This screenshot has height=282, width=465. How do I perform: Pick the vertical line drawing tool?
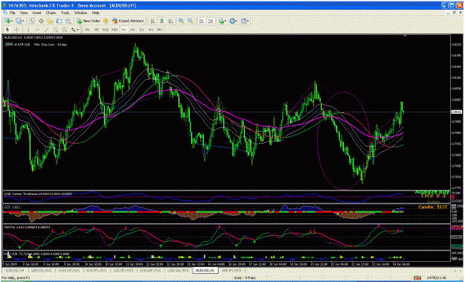pyautogui.click(x=28, y=30)
